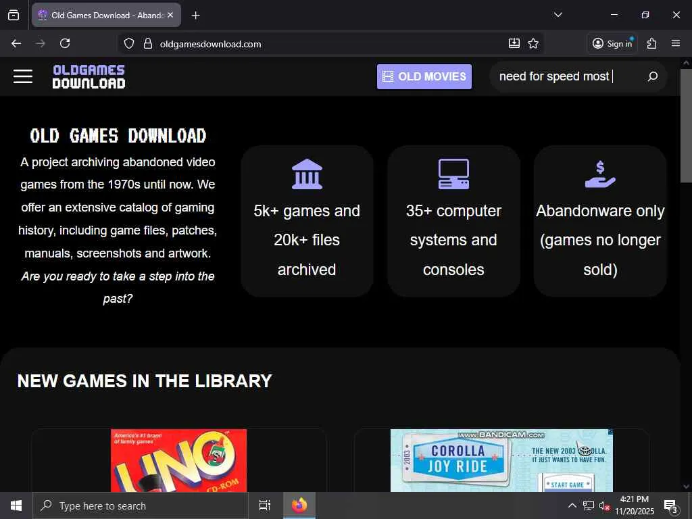Click the address bar URL
This screenshot has width=692, height=519.
click(x=211, y=44)
